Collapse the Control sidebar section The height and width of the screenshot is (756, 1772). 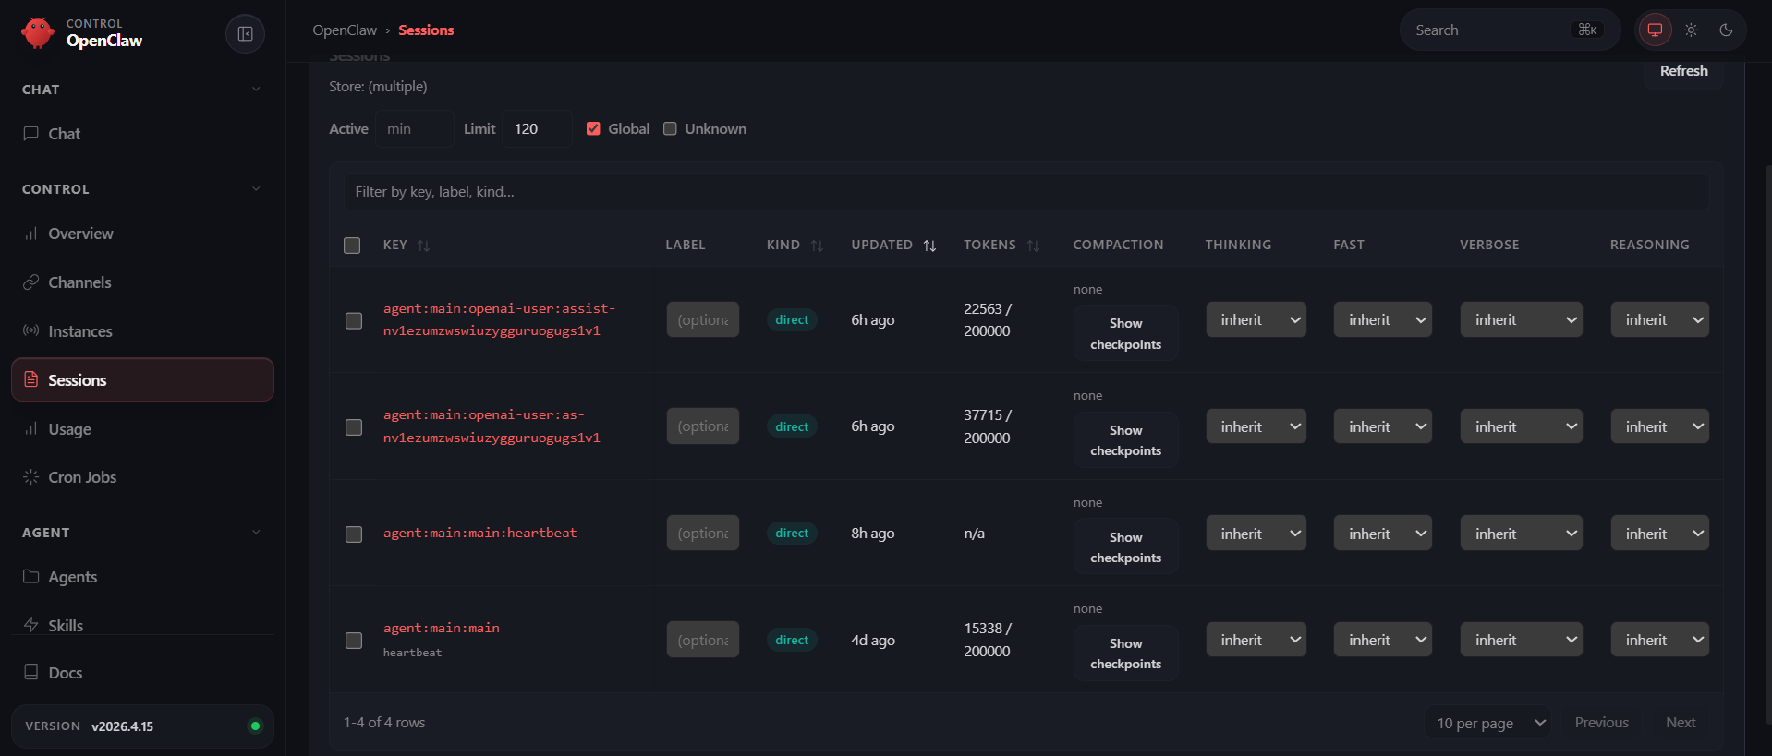[256, 189]
